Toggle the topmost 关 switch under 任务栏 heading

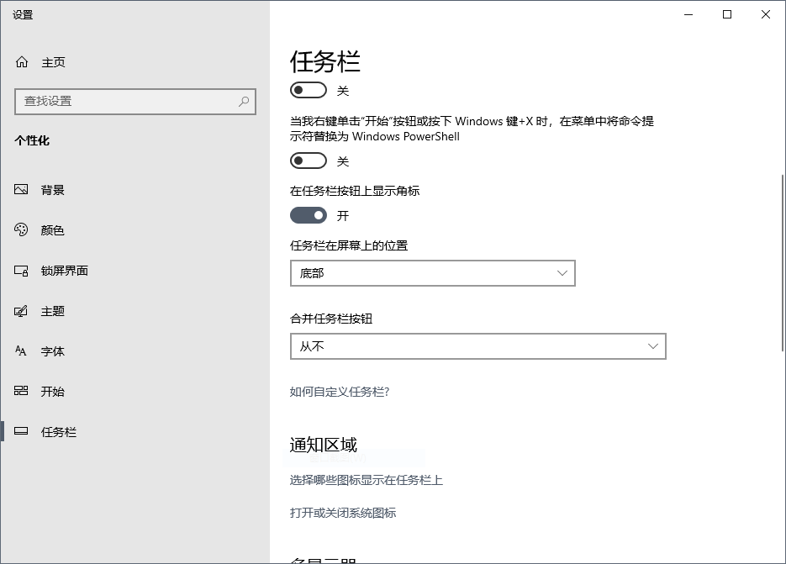point(308,90)
